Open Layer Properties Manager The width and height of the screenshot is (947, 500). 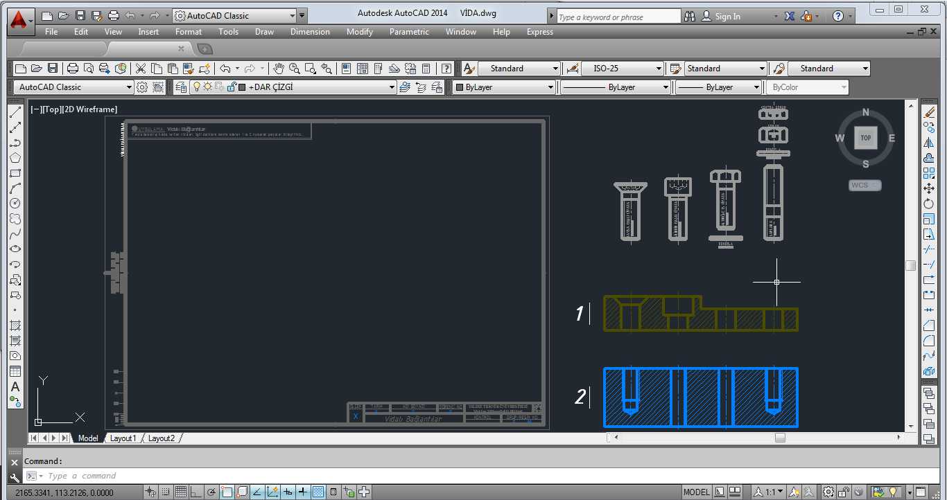180,87
